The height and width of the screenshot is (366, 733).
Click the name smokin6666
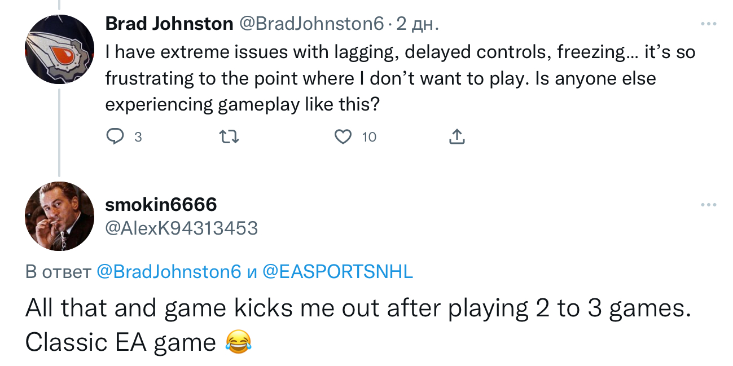coord(161,205)
